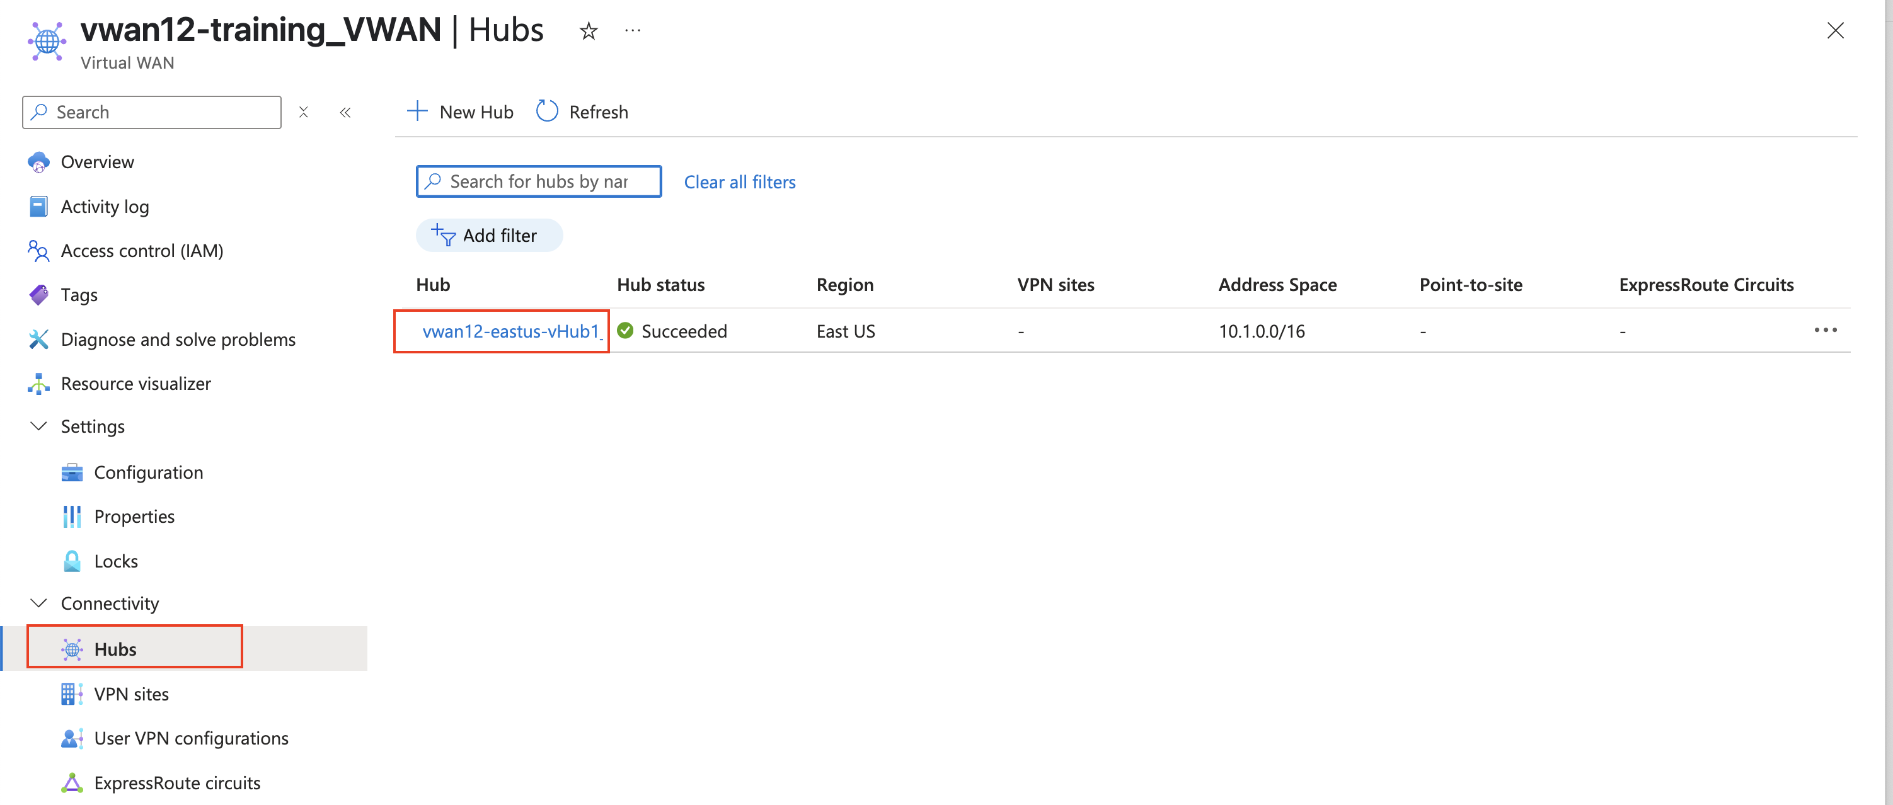Click the favorite star icon beside Hubs title

point(588,31)
